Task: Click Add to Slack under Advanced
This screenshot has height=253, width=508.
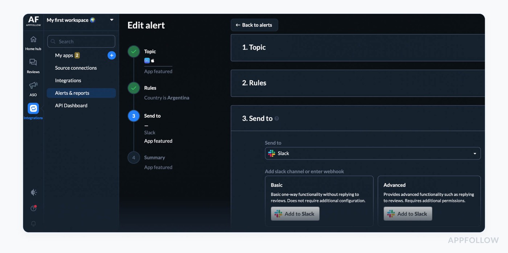Action: [x=407, y=213]
